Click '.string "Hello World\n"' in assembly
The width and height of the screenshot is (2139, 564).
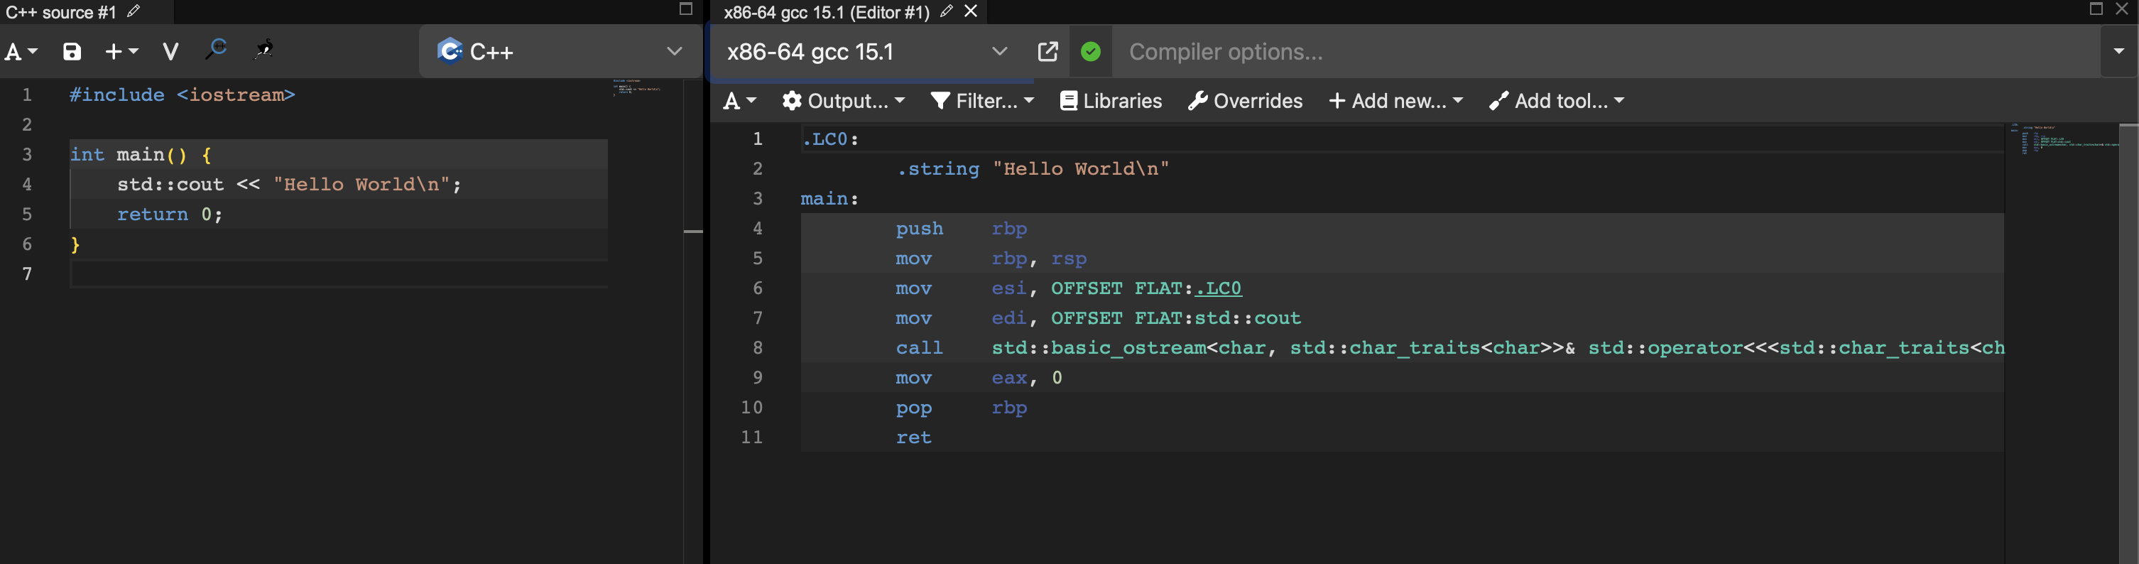[1033, 168]
